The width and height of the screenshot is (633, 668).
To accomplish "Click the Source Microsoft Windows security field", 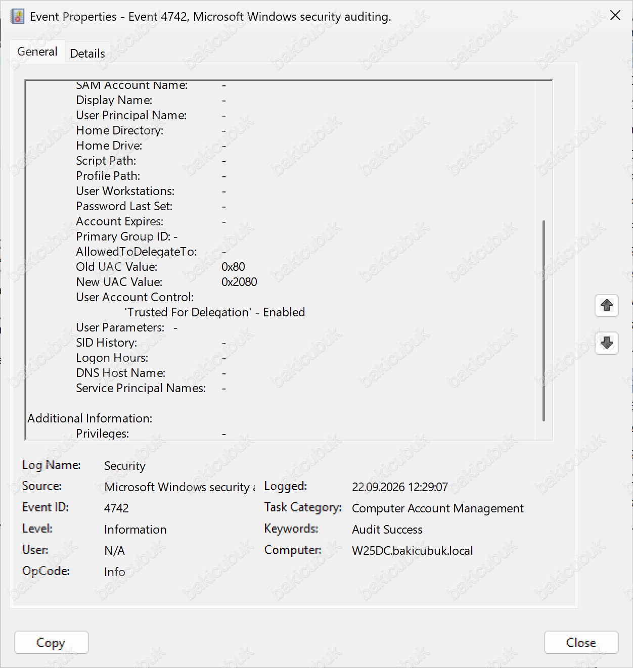I will point(180,487).
